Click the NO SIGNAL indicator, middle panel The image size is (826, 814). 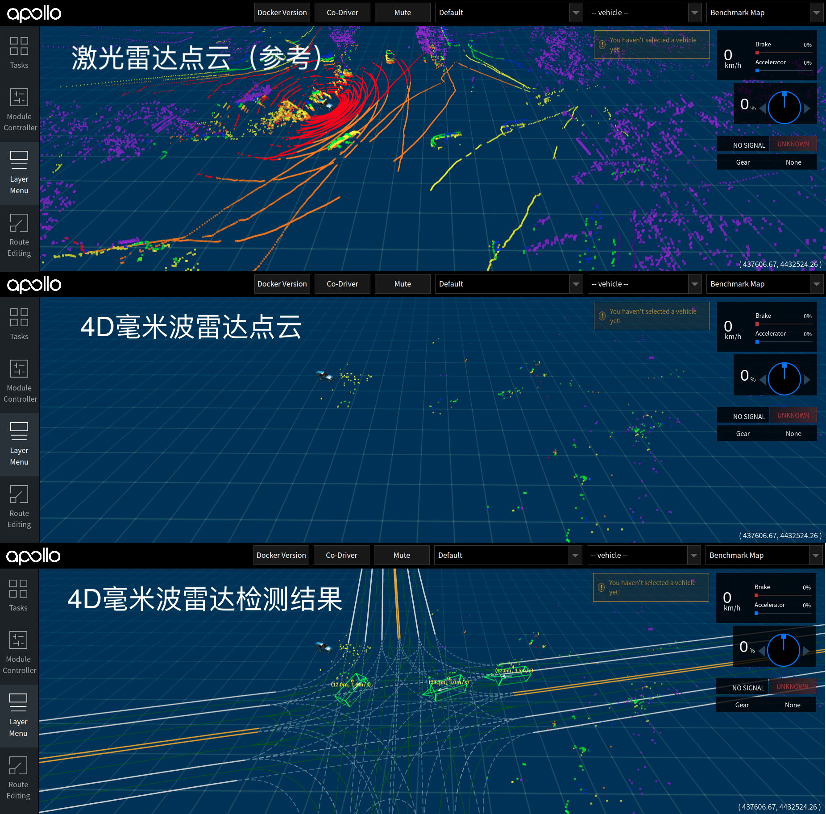point(743,416)
